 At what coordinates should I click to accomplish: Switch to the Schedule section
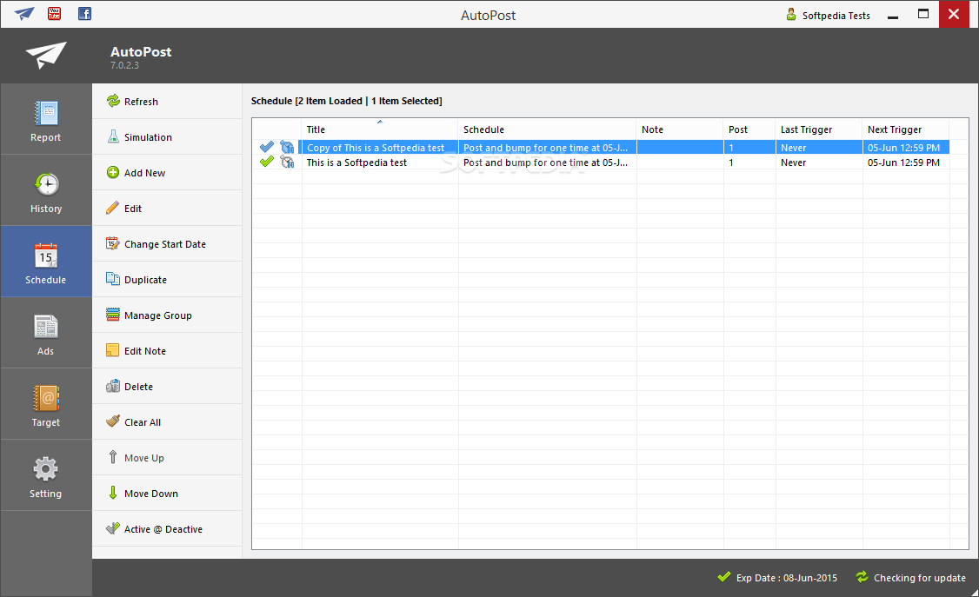click(46, 262)
